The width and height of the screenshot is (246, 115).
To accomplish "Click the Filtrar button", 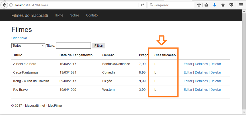I will [99, 46].
